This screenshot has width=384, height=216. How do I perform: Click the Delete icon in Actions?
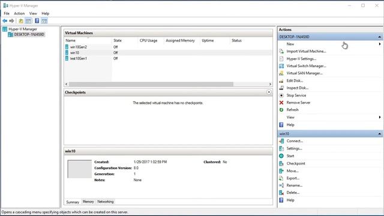[281, 193]
